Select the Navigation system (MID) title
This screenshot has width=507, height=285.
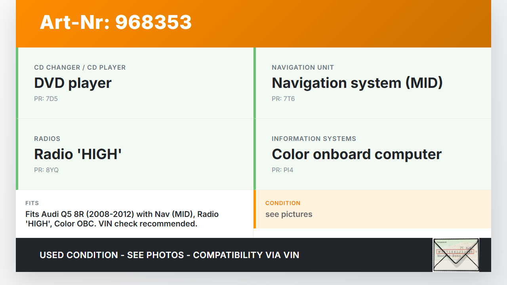357,83
